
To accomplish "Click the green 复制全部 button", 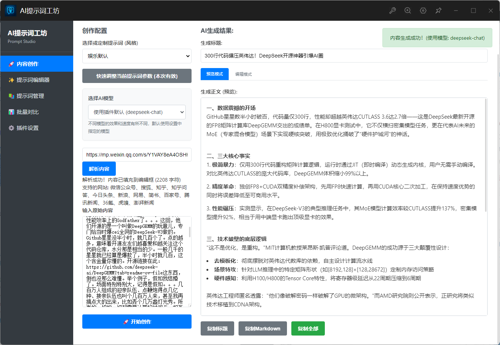I will (308, 329).
